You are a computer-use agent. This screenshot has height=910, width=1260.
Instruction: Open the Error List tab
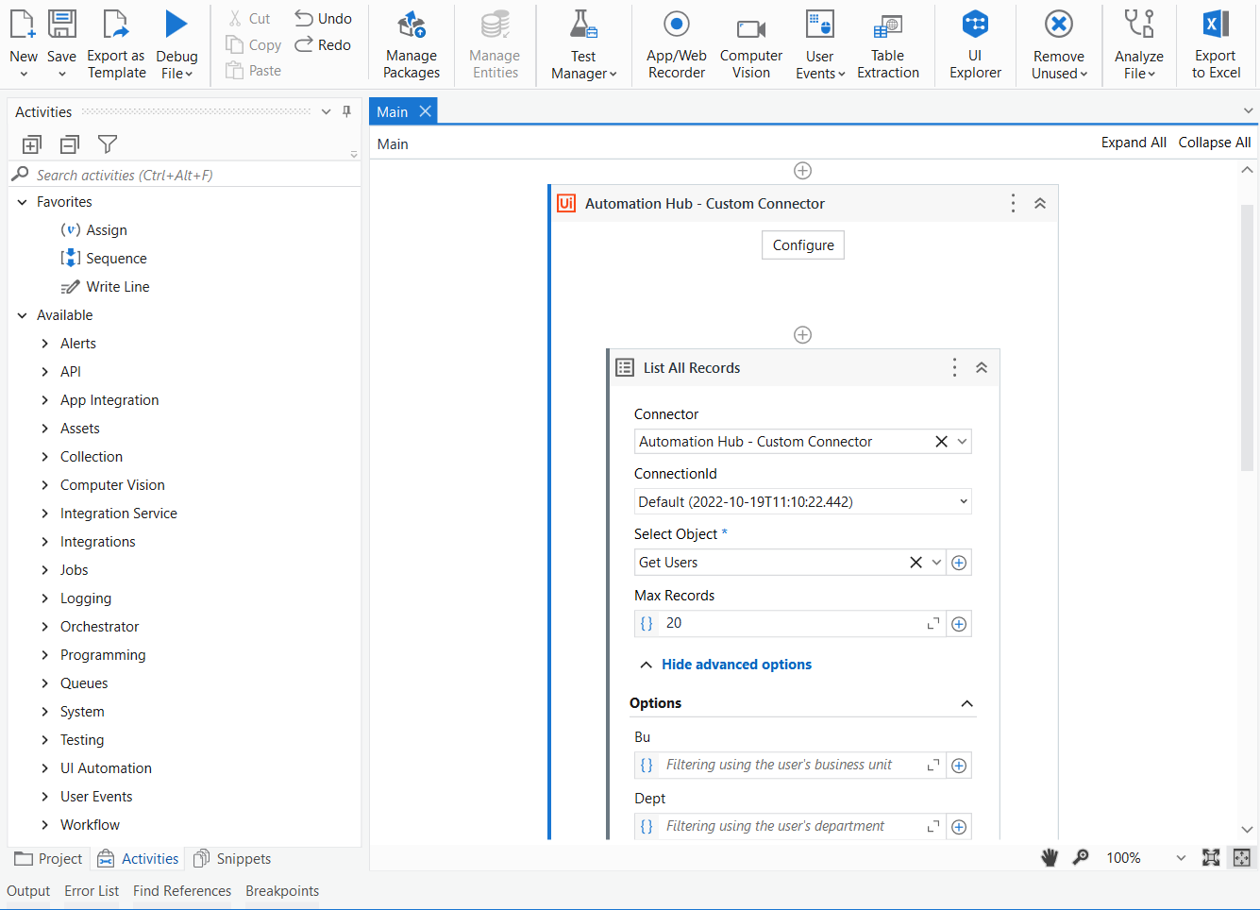[x=92, y=890]
